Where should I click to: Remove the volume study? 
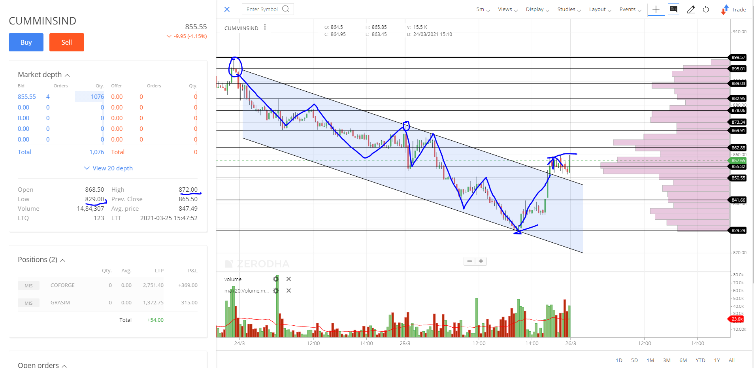tap(288, 279)
